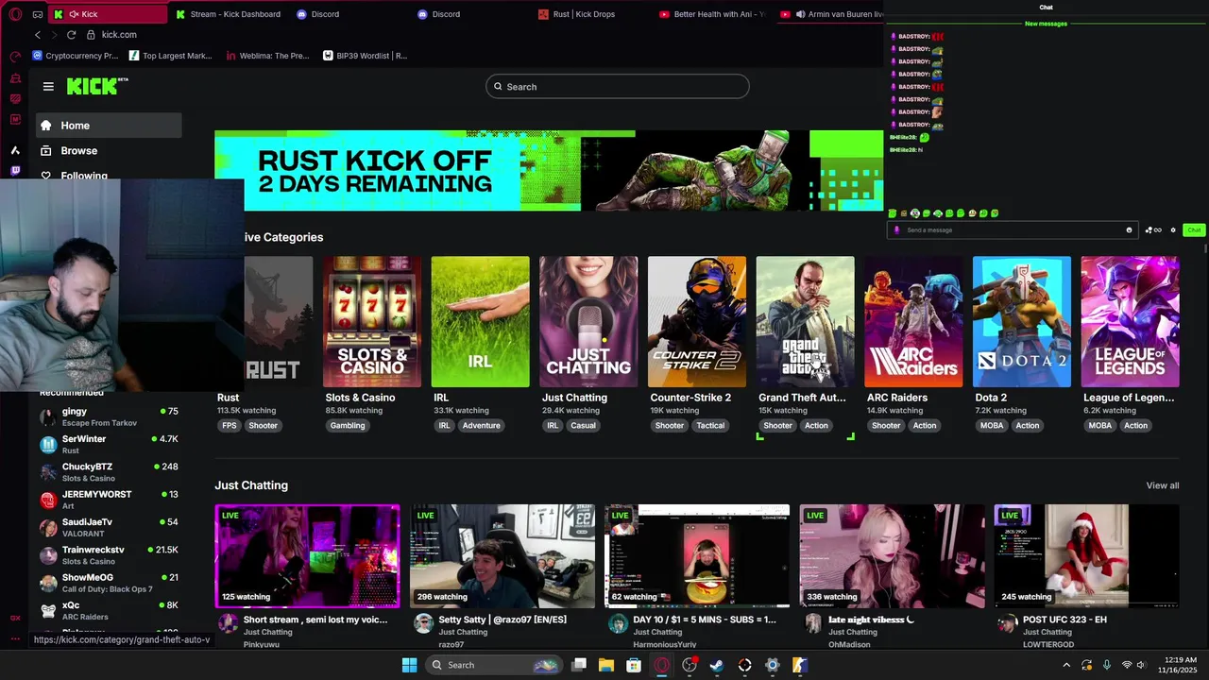Screen dimensions: 1209x680
Task: Click the MOBA tag under Dota 2
Action: (992, 426)
